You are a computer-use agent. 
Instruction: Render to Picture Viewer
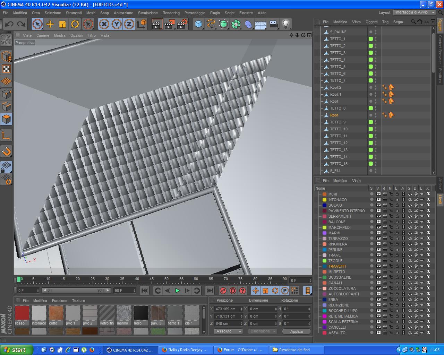pyautogui.click(x=170, y=24)
